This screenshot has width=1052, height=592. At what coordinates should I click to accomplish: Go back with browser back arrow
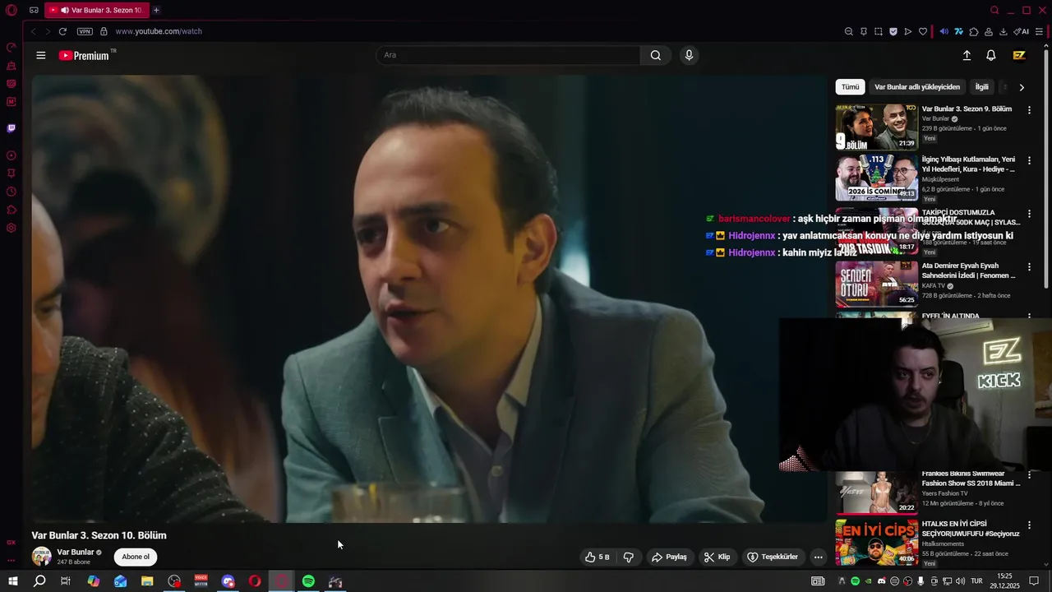click(x=33, y=31)
